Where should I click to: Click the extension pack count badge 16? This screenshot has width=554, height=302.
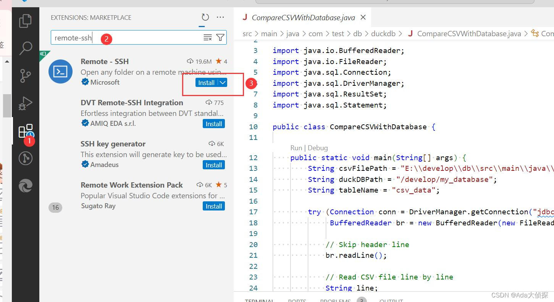point(55,207)
